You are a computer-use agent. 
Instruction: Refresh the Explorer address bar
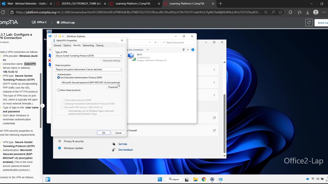click(x=155, y=42)
